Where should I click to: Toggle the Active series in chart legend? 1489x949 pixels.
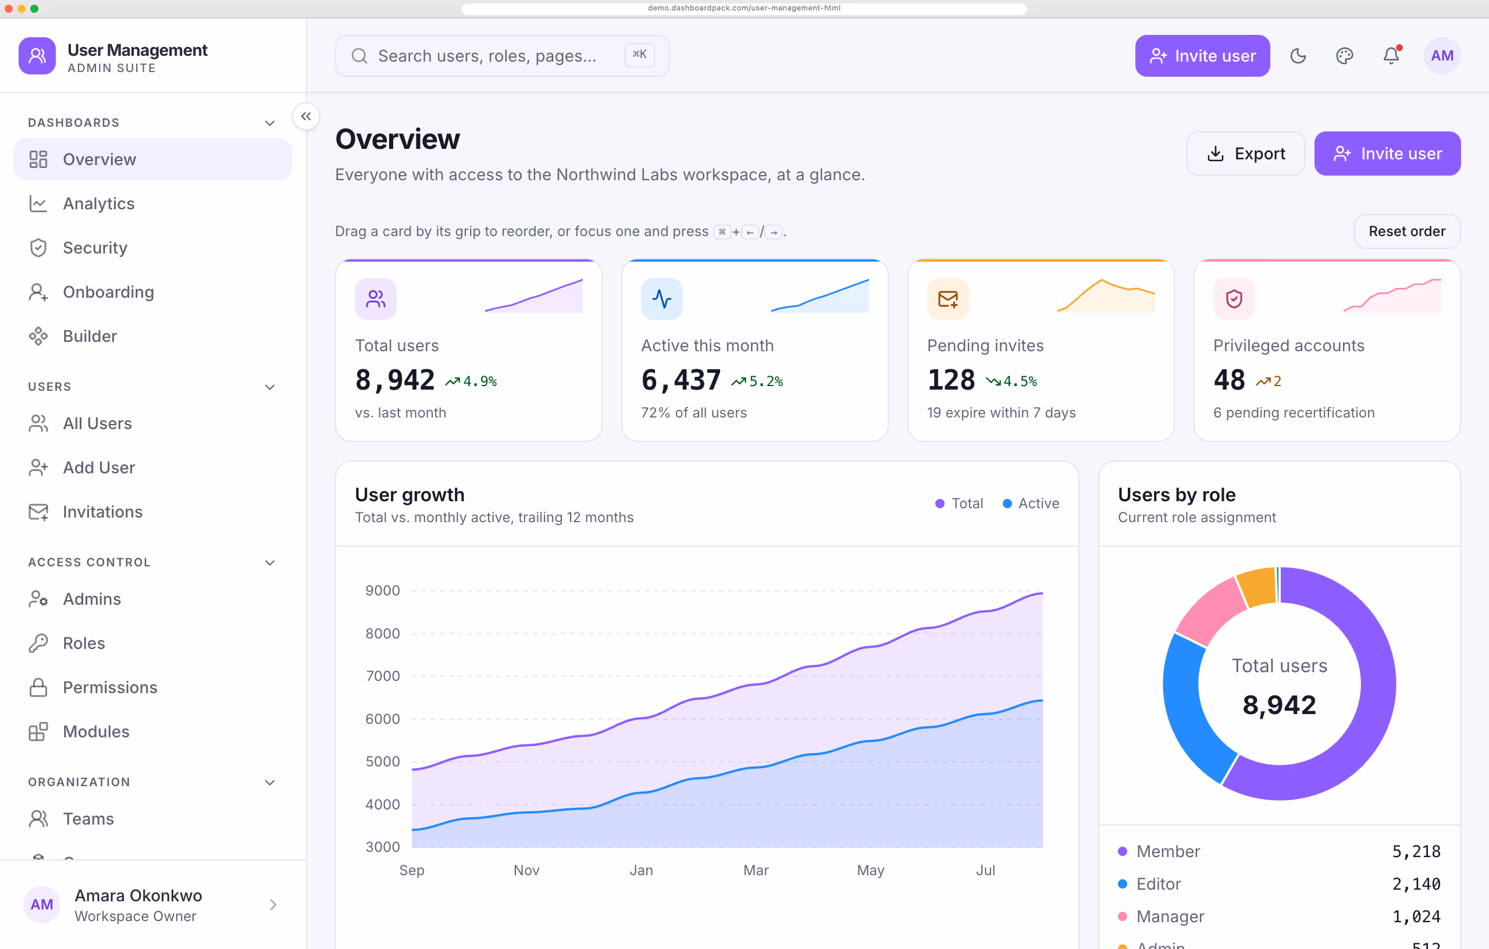coord(1030,503)
